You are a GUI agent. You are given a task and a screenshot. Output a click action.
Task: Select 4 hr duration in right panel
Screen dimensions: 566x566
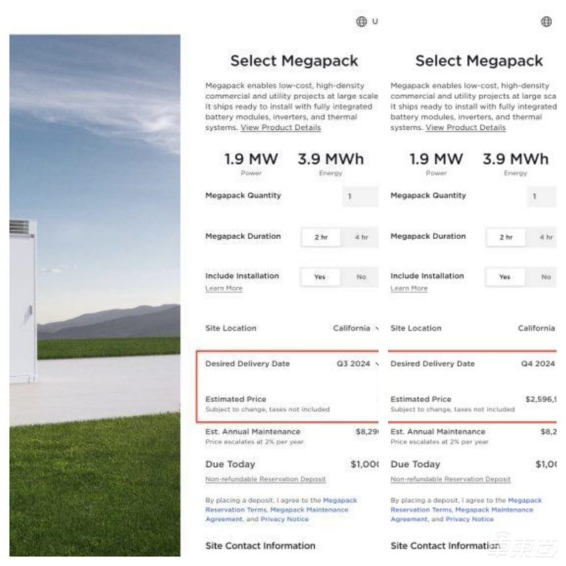546,237
